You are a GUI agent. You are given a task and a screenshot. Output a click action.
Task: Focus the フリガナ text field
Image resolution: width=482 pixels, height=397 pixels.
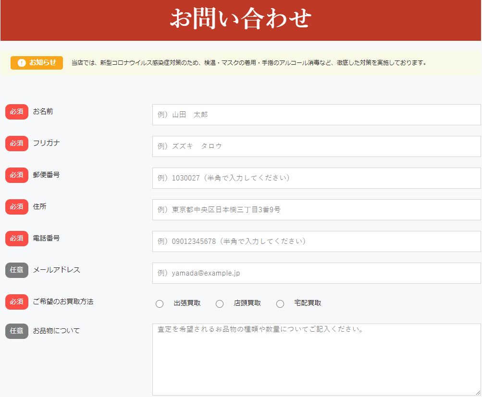point(316,146)
